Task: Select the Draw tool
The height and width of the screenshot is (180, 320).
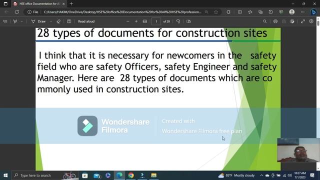Action: click(38, 21)
